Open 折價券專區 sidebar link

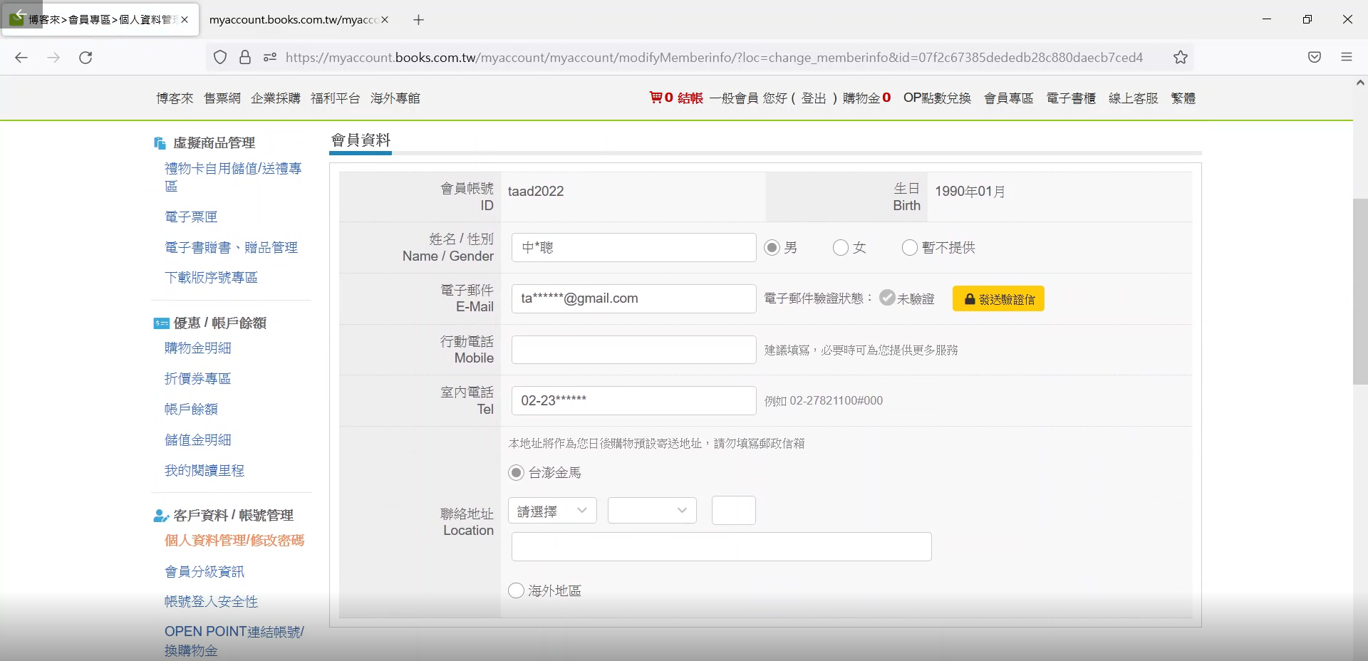[198, 378]
